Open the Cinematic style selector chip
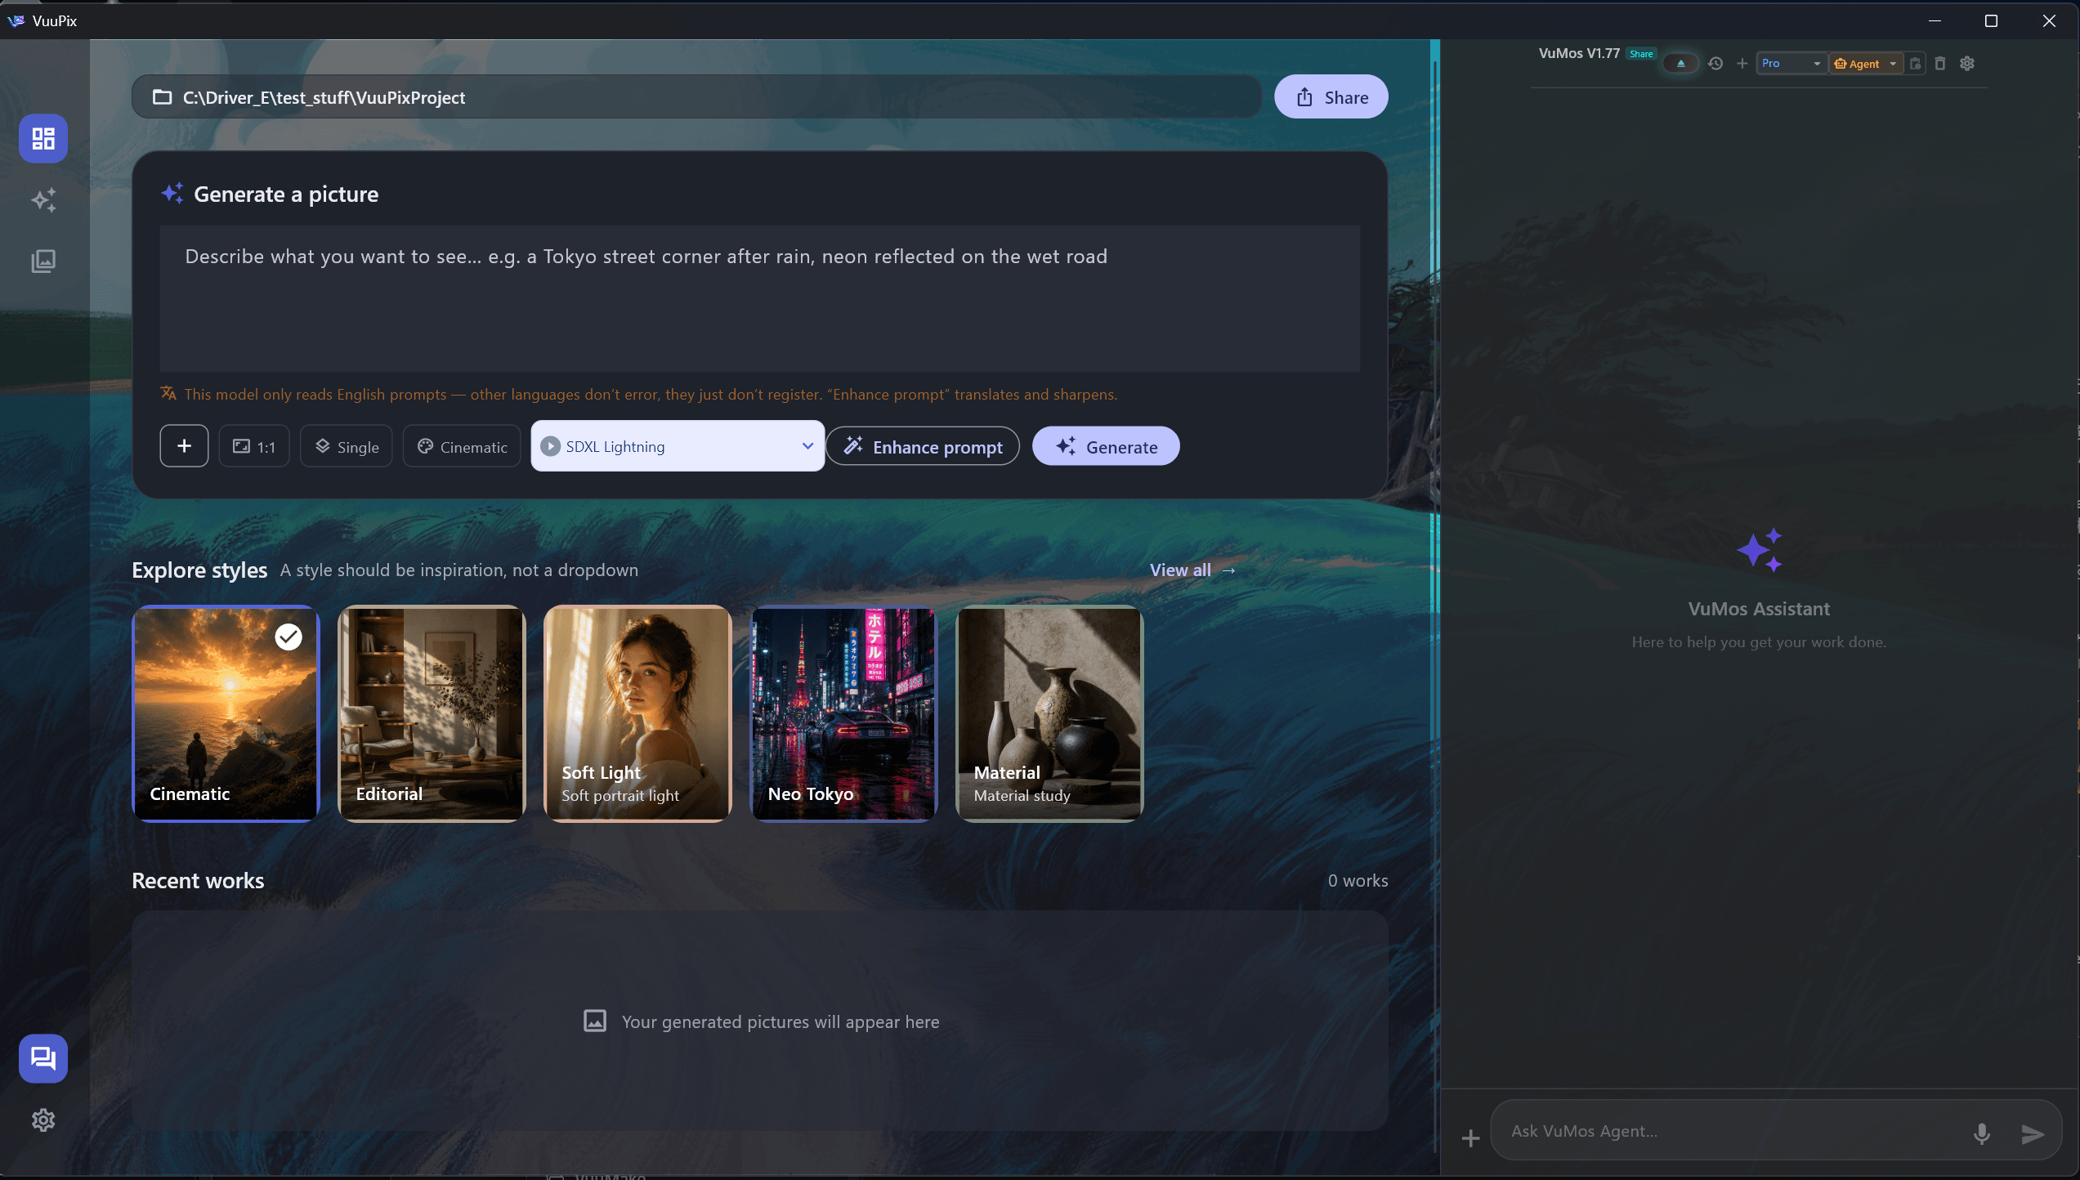The image size is (2080, 1180). pyautogui.click(x=462, y=446)
